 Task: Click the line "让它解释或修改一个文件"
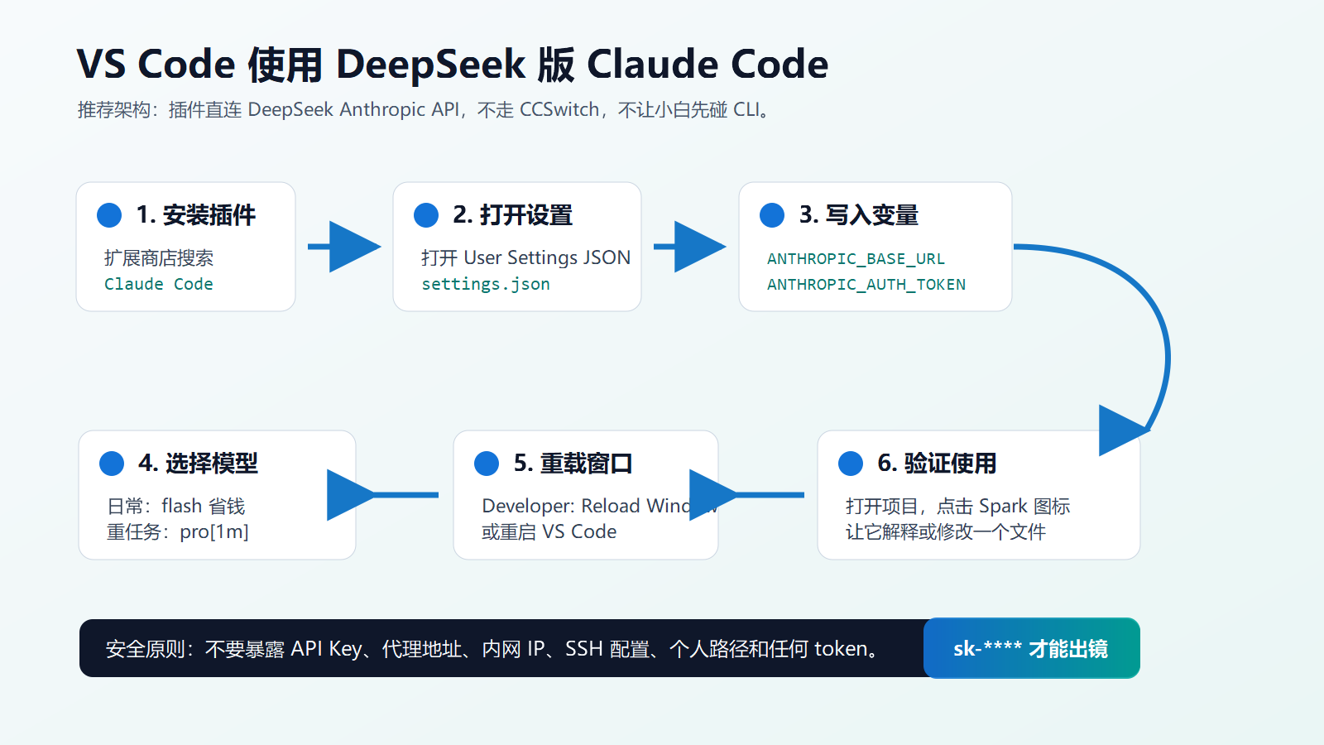[946, 531]
